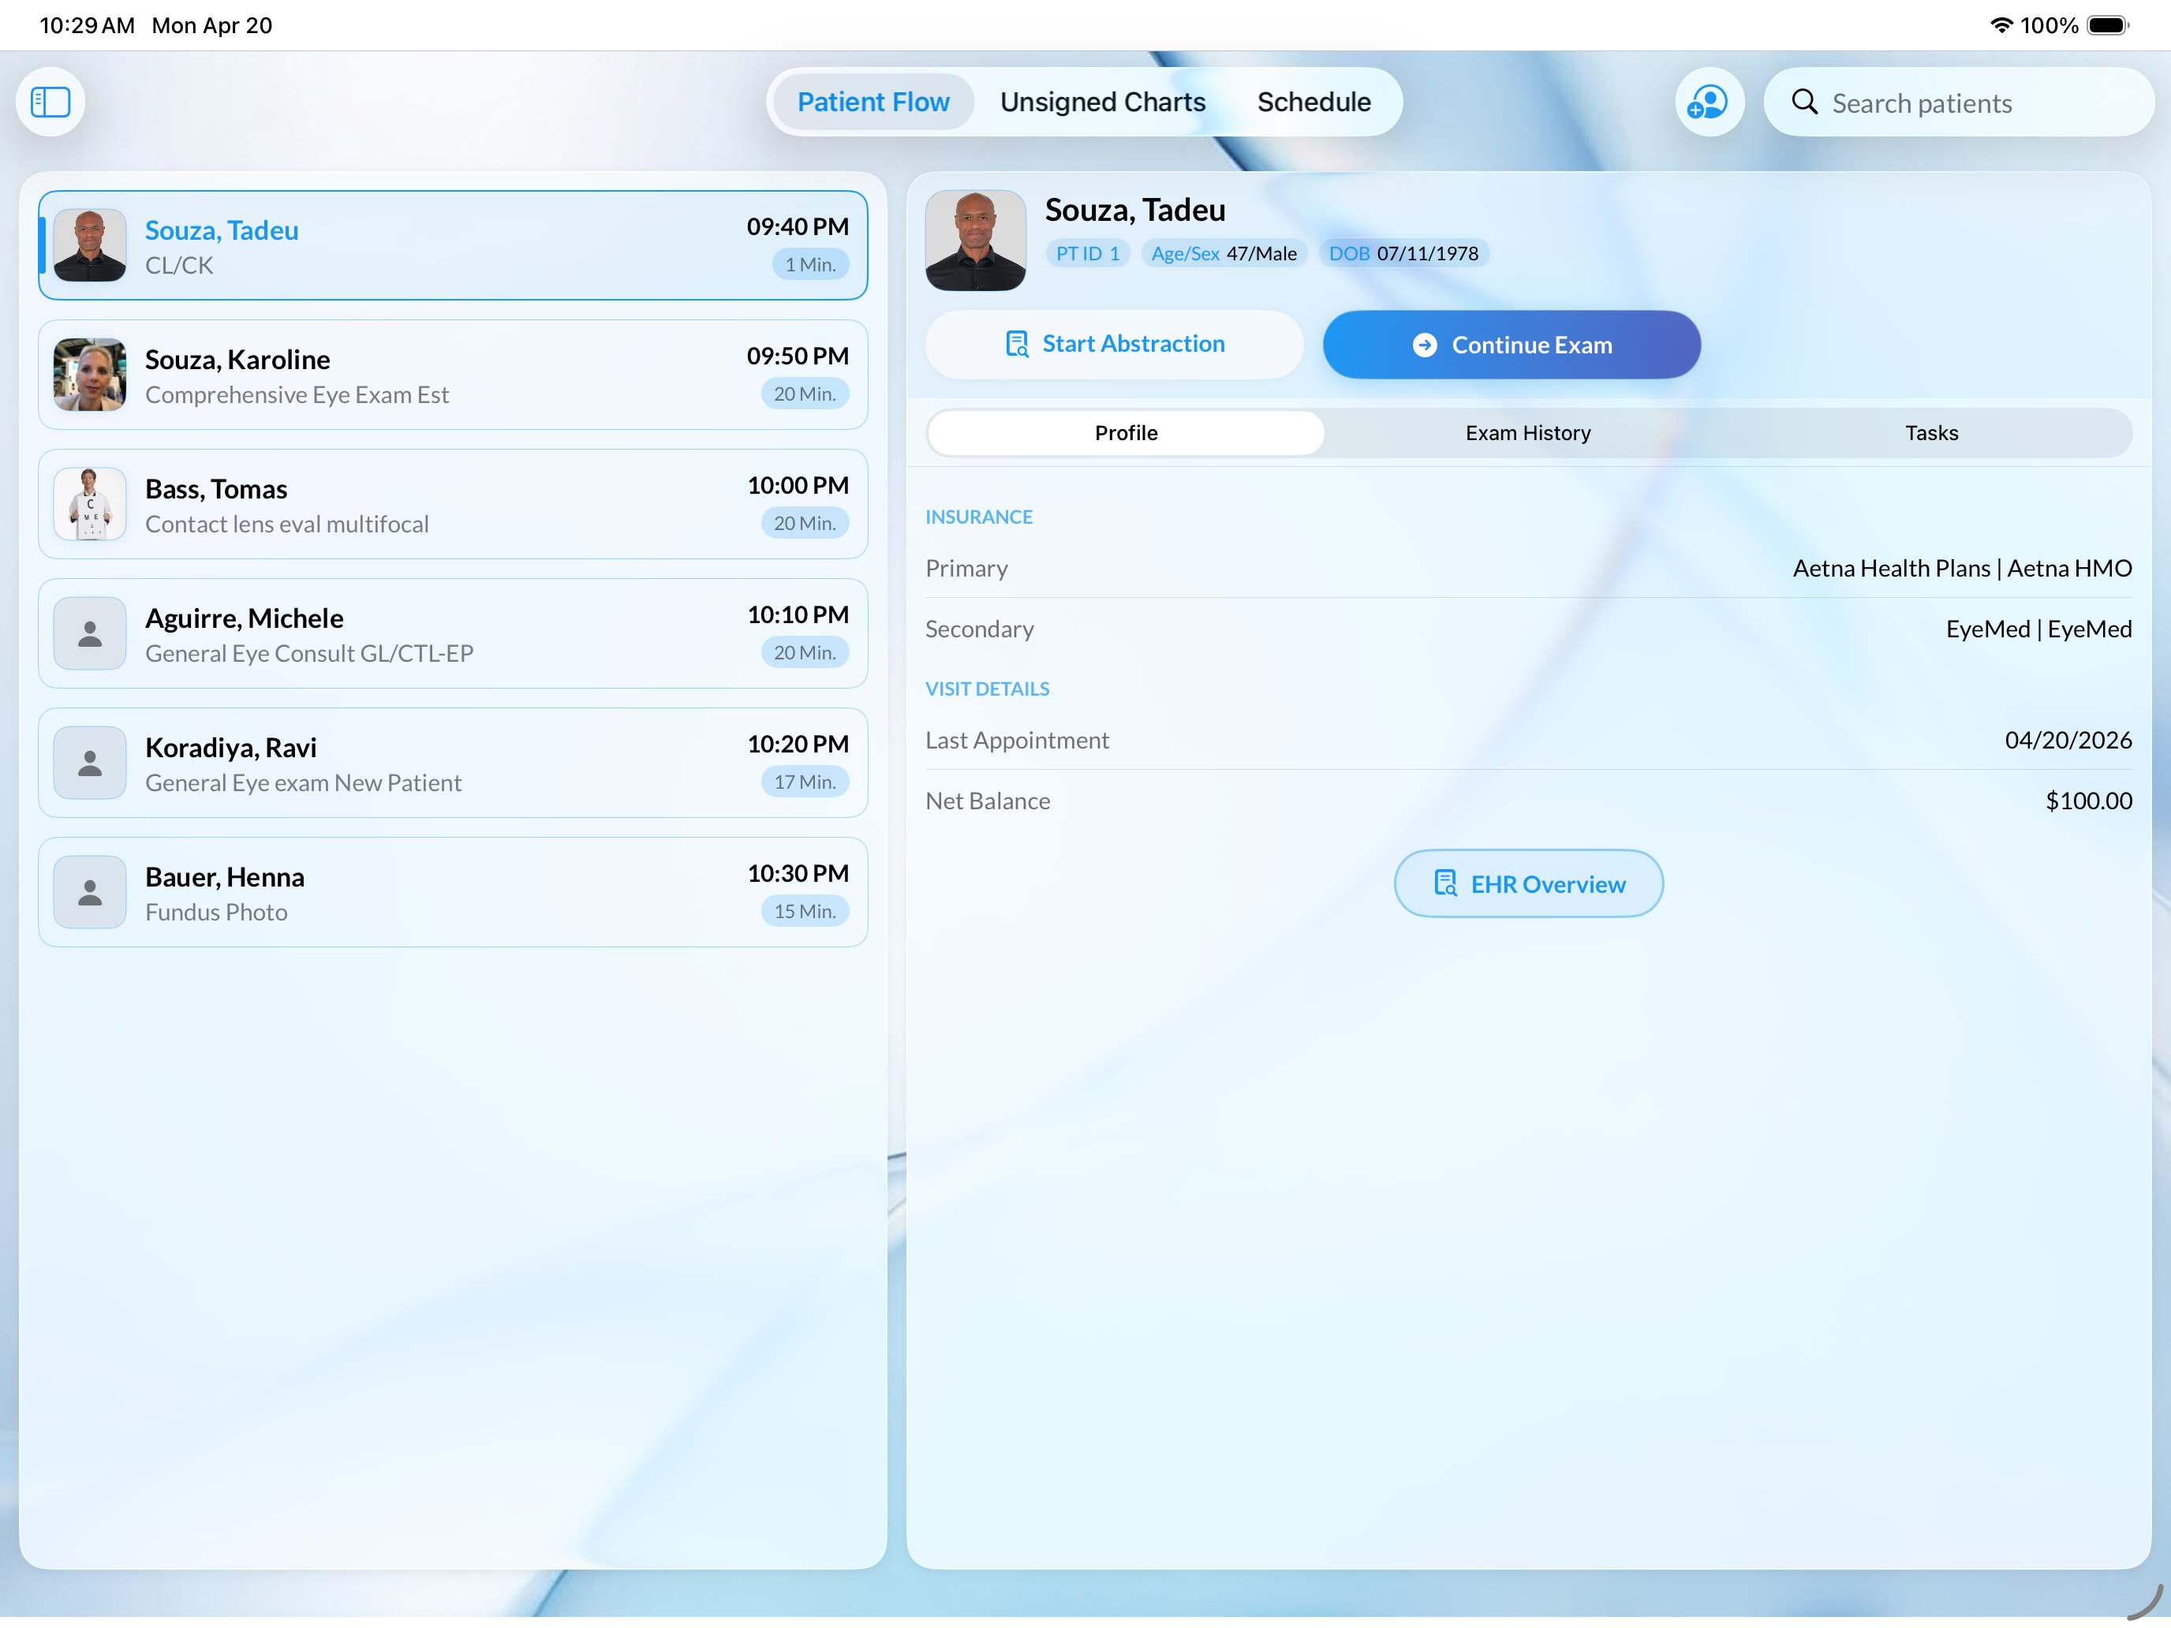Click the 1 Min. wait badge

809,265
